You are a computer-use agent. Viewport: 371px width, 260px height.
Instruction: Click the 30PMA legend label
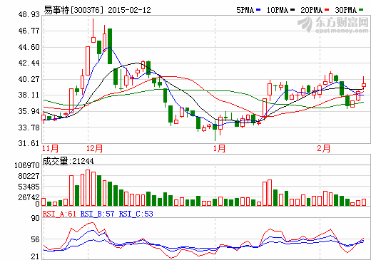345,10
